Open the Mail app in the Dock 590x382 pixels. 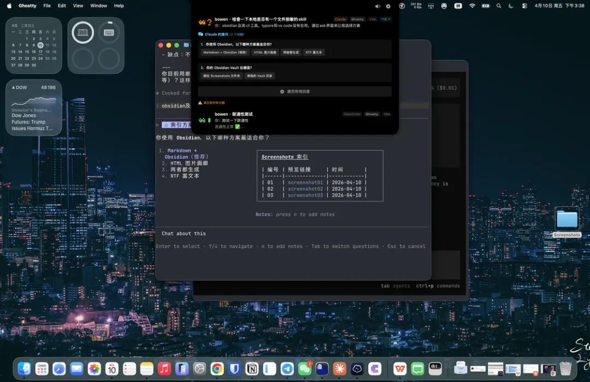click(77, 369)
